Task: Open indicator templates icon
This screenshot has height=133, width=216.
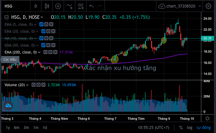Action: point(81,6)
